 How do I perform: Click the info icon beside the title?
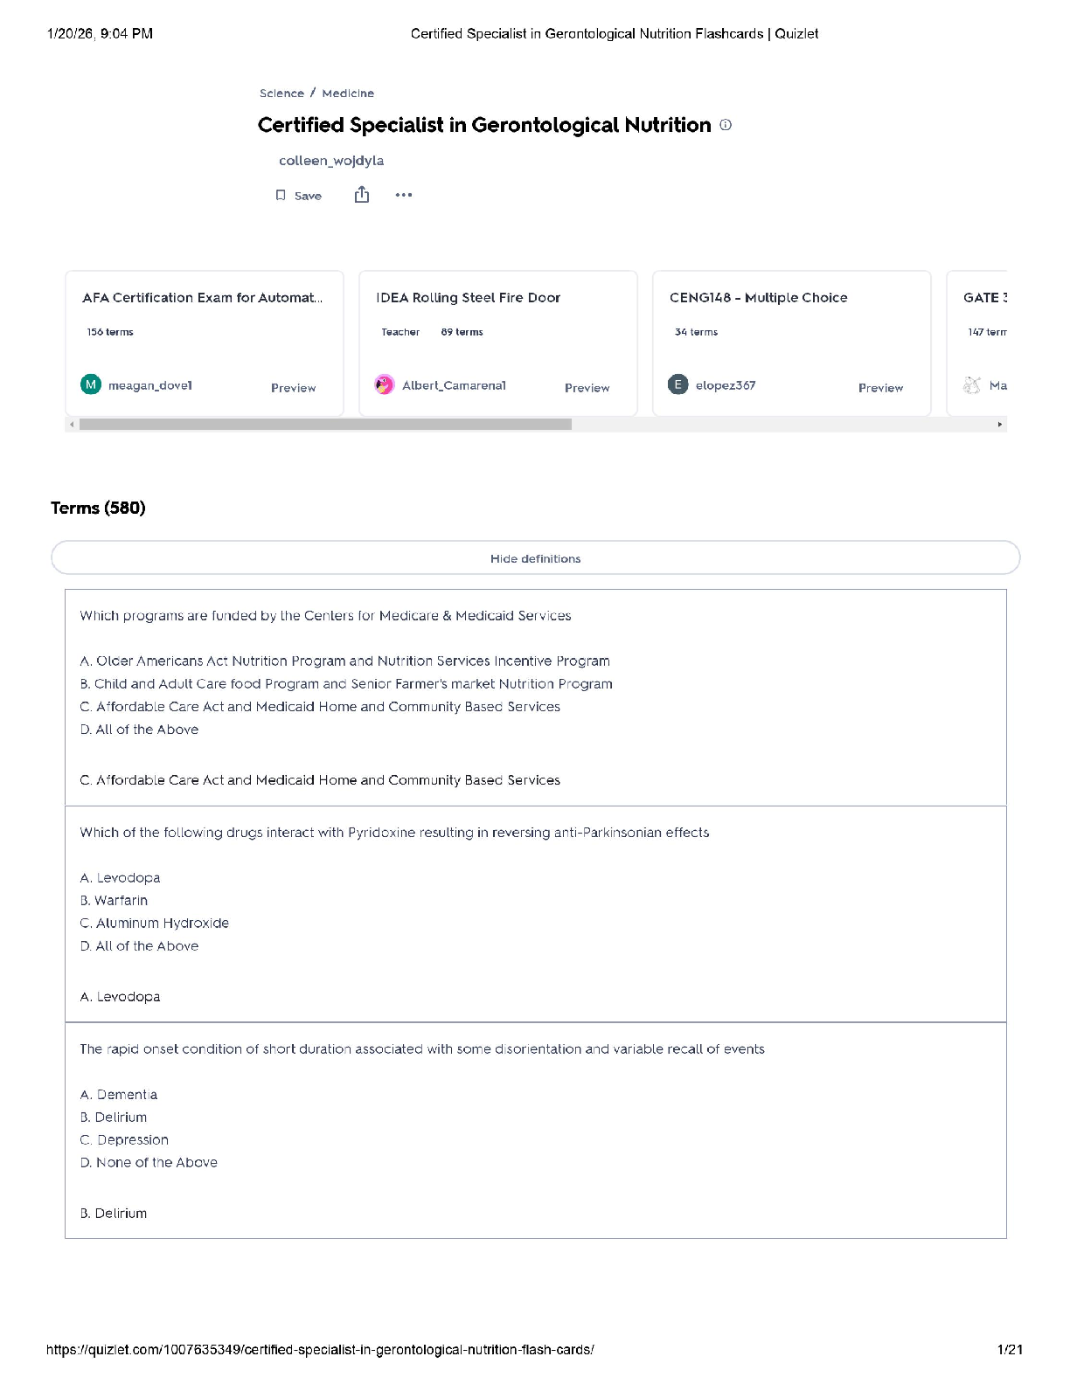point(726,125)
